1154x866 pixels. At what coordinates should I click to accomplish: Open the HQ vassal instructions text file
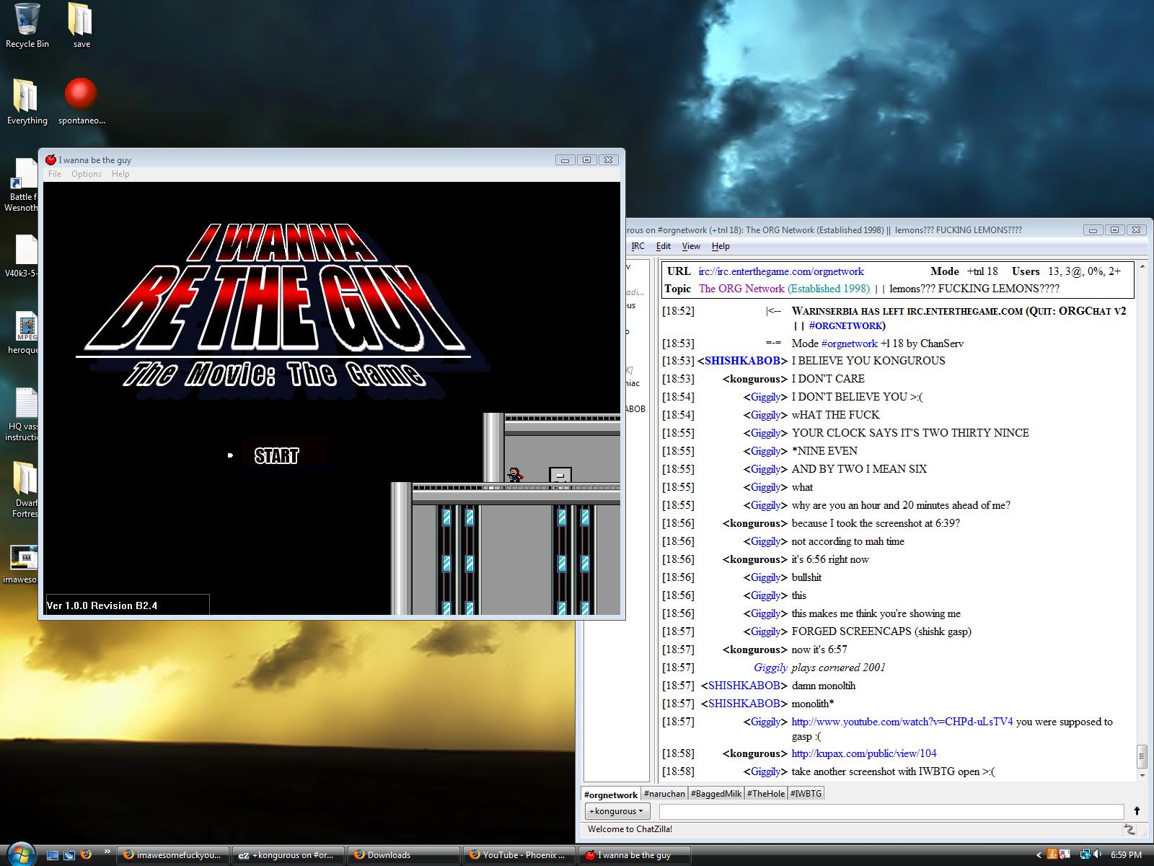(23, 414)
